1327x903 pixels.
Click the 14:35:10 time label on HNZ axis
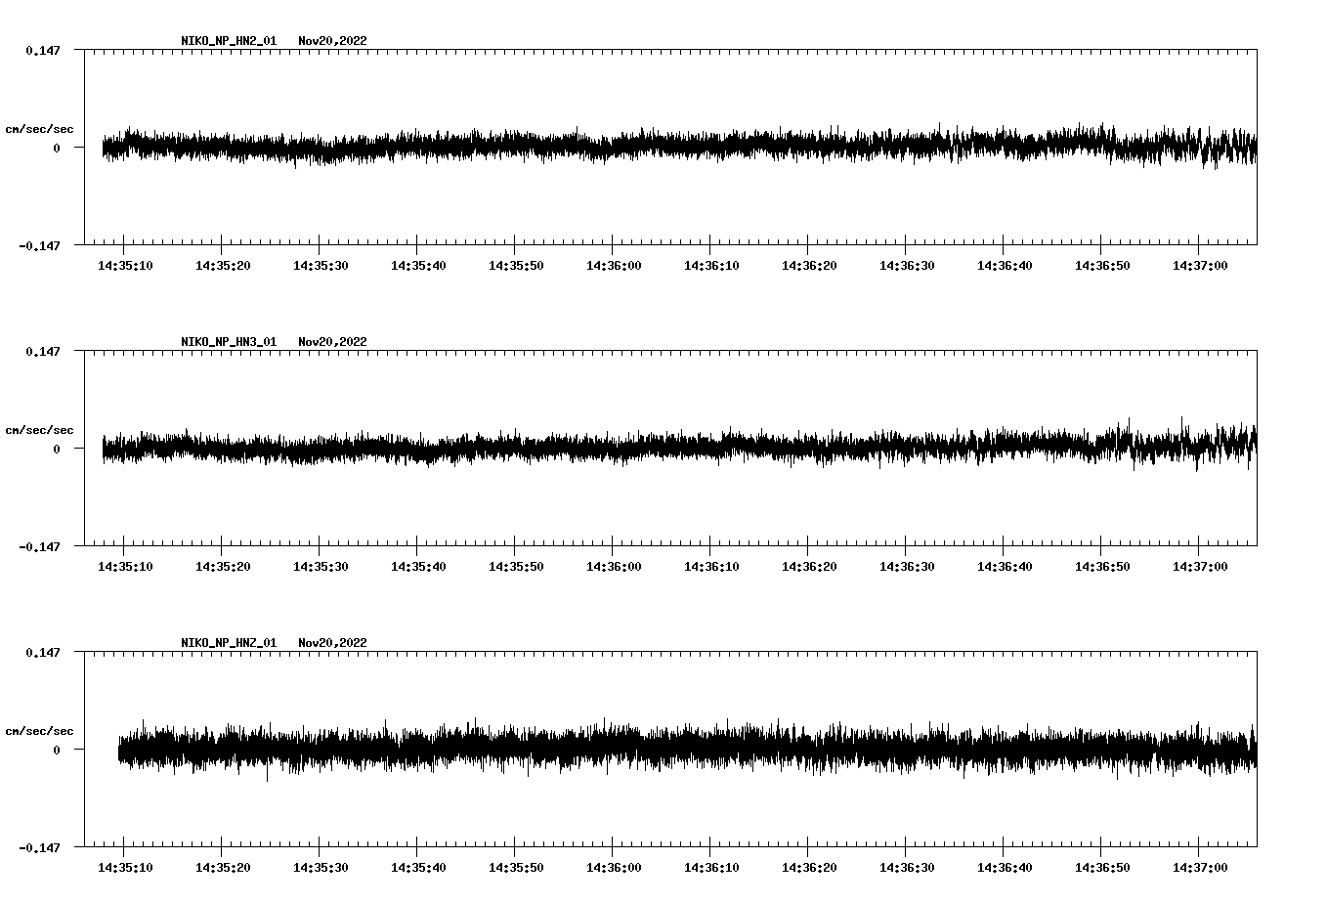[x=125, y=868]
